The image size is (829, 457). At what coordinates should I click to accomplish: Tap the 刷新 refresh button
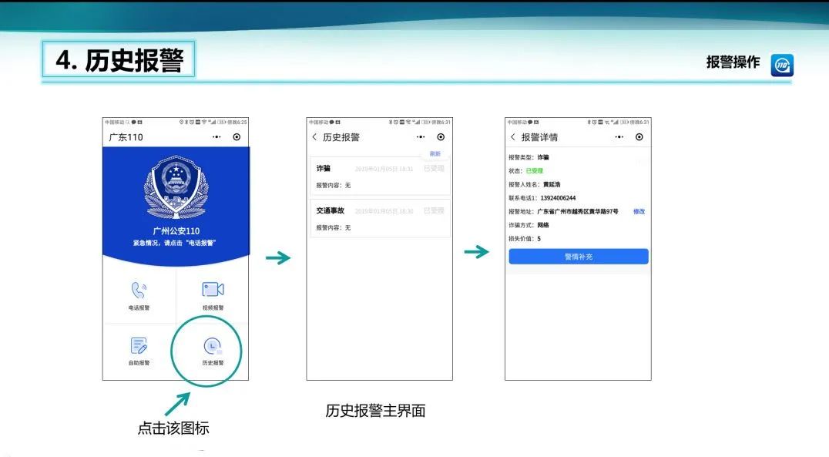click(435, 154)
